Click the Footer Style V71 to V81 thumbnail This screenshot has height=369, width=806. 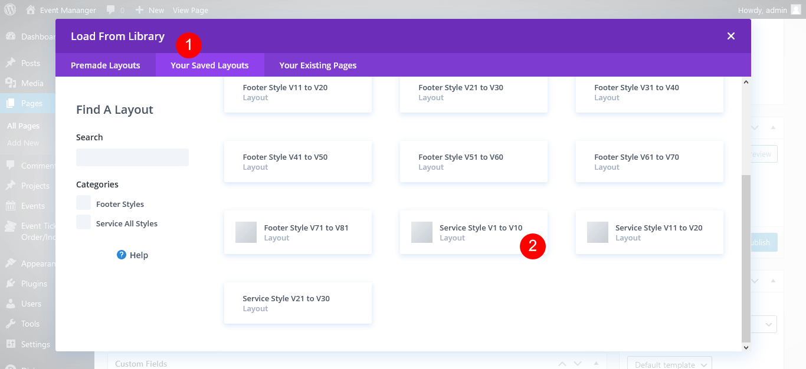point(246,232)
